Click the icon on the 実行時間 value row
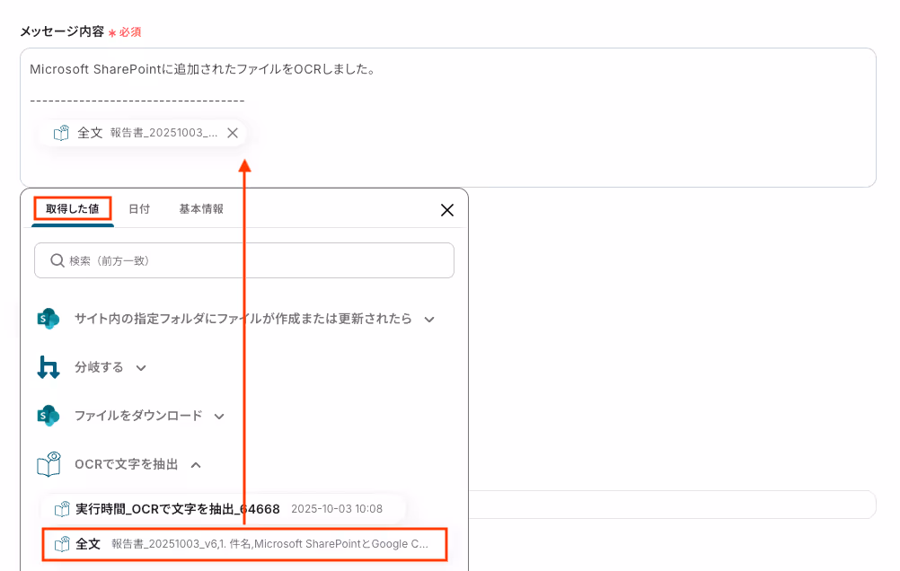 [61, 509]
